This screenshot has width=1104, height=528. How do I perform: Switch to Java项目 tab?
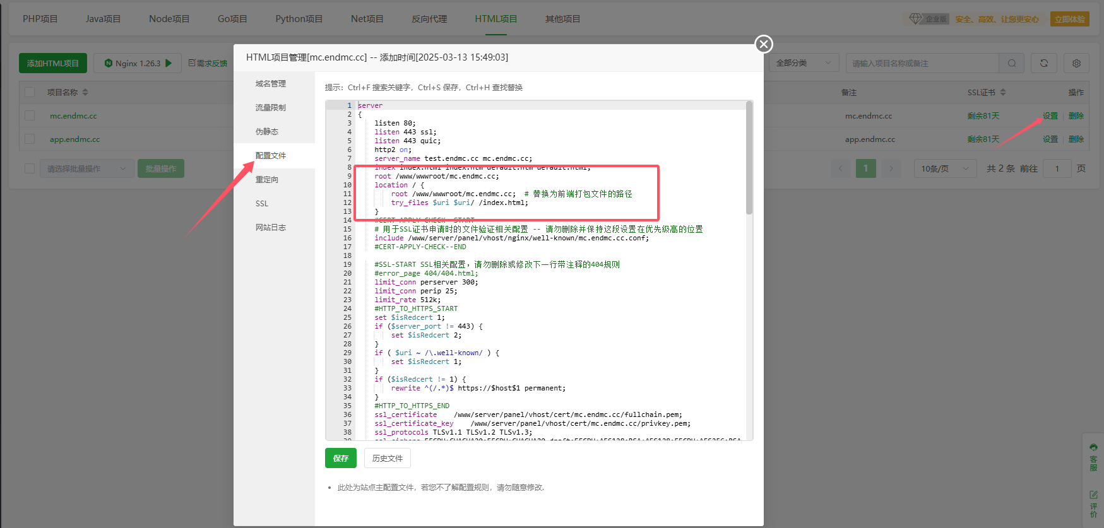[103, 19]
